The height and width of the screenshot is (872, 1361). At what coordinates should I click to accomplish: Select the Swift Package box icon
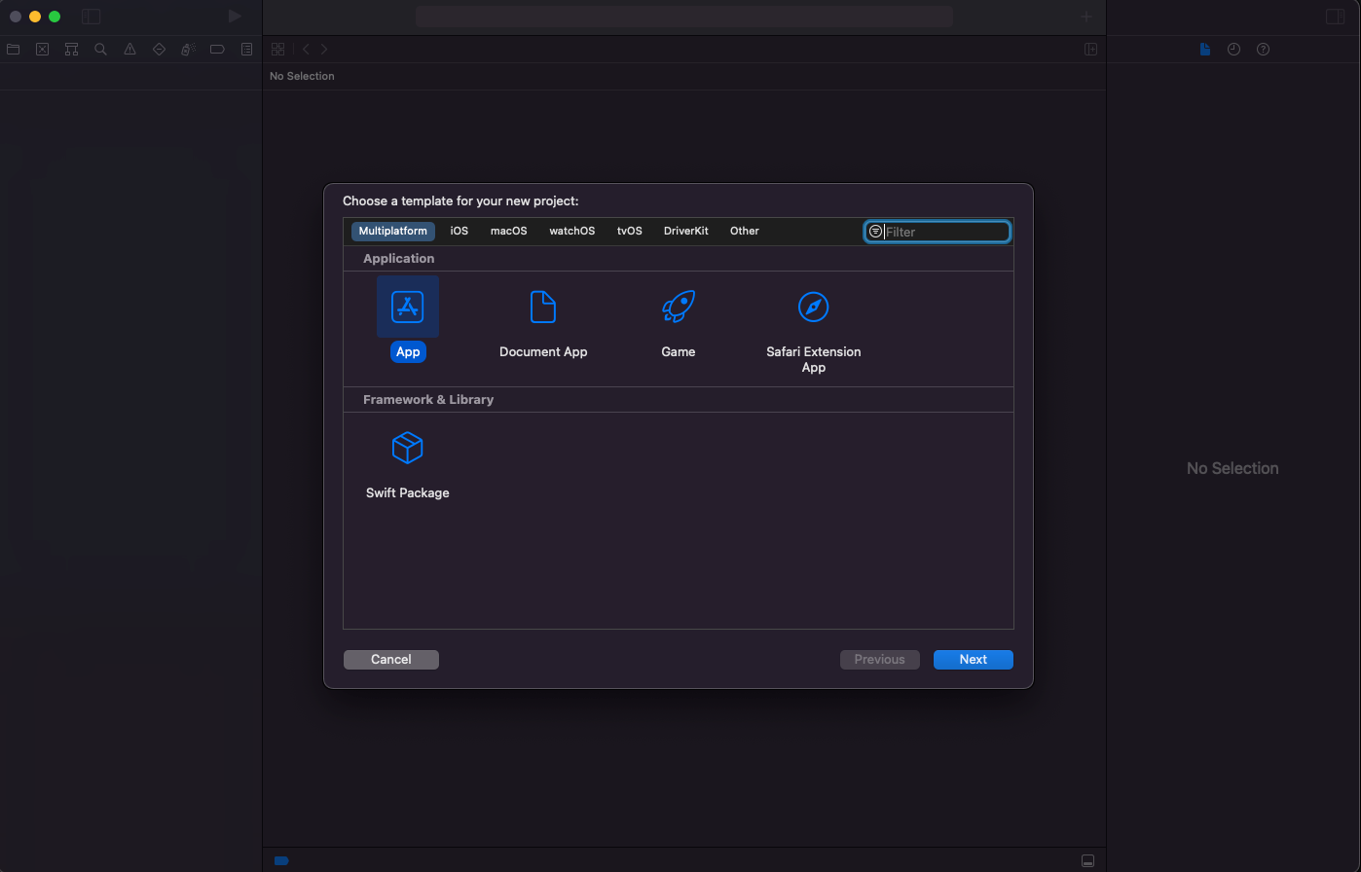pyautogui.click(x=407, y=448)
